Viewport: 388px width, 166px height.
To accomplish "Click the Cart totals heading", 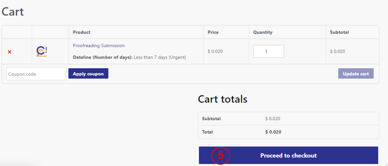I will (x=222, y=99).
